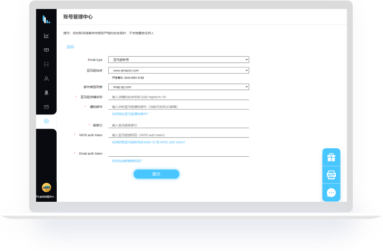The image size is (383, 251).
Task: Open the how-to-add notification email link
Action: pyautogui.click(x=130, y=114)
